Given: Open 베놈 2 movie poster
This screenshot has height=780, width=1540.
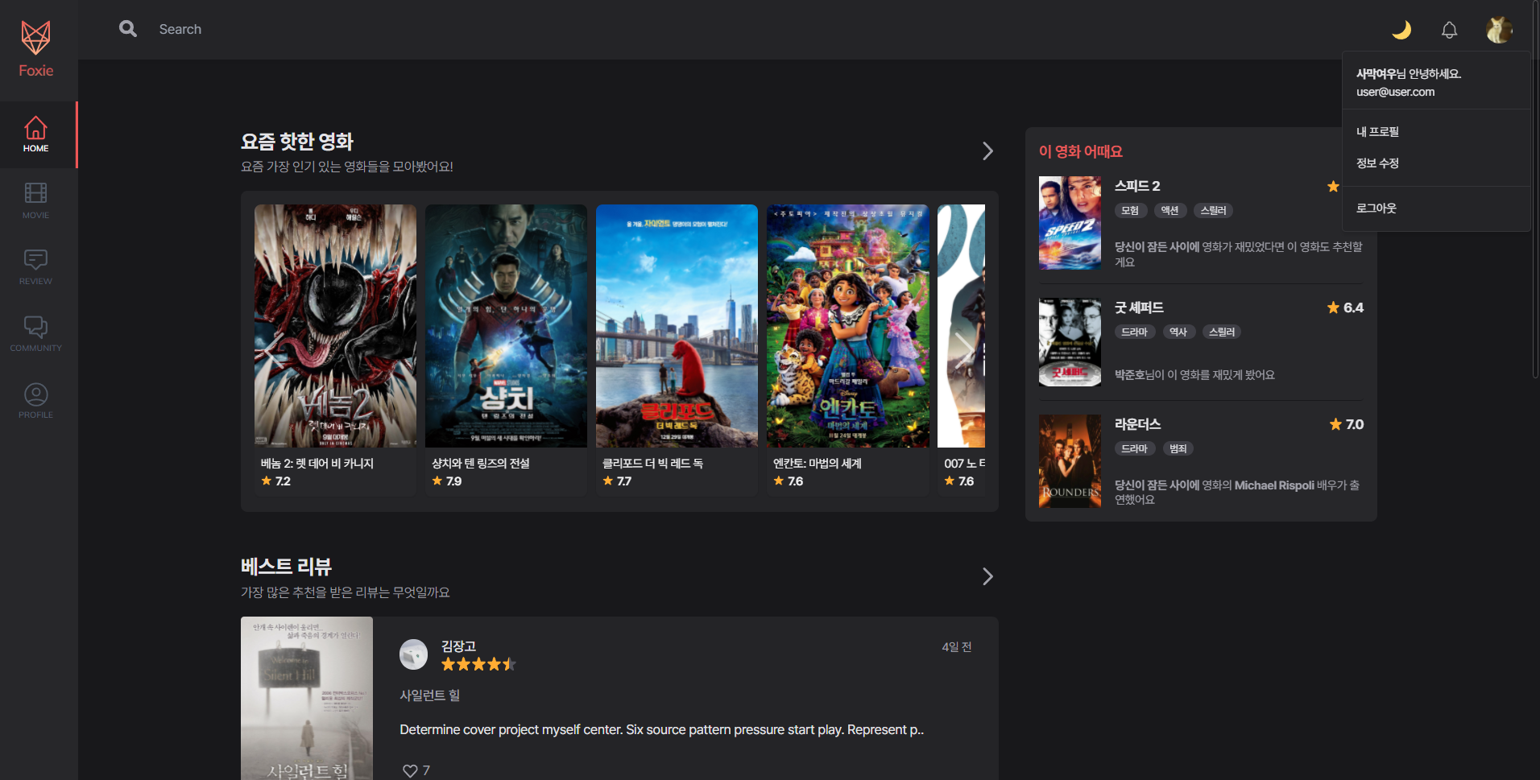Looking at the screenshot, I should tap(335, 326).
